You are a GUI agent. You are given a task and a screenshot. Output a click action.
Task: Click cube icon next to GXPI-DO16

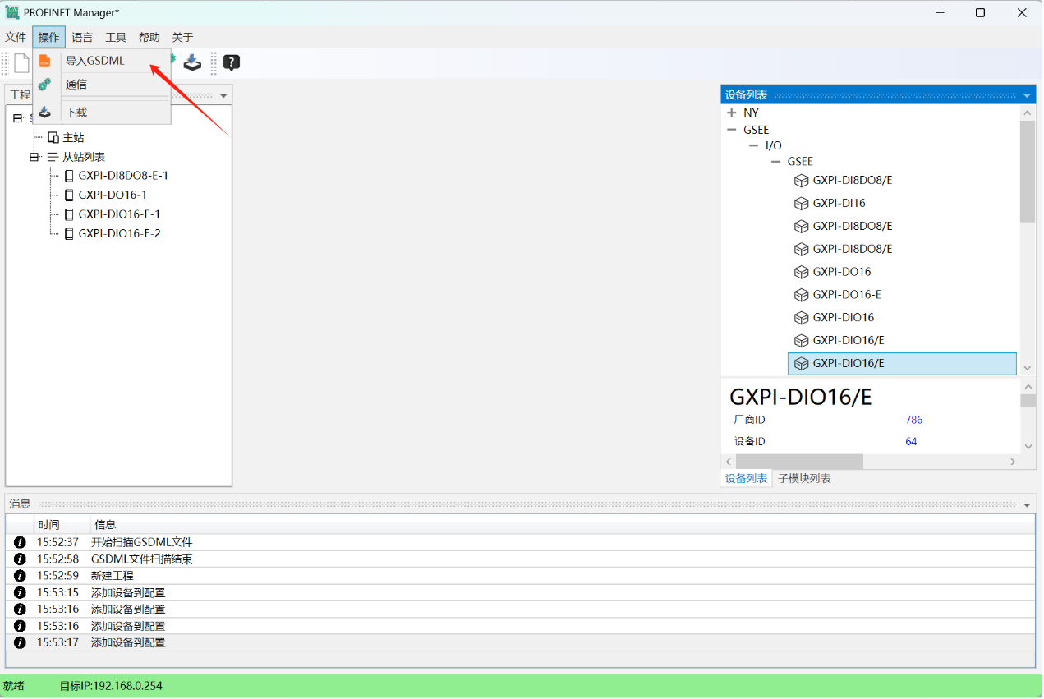(x=802, y=272)
